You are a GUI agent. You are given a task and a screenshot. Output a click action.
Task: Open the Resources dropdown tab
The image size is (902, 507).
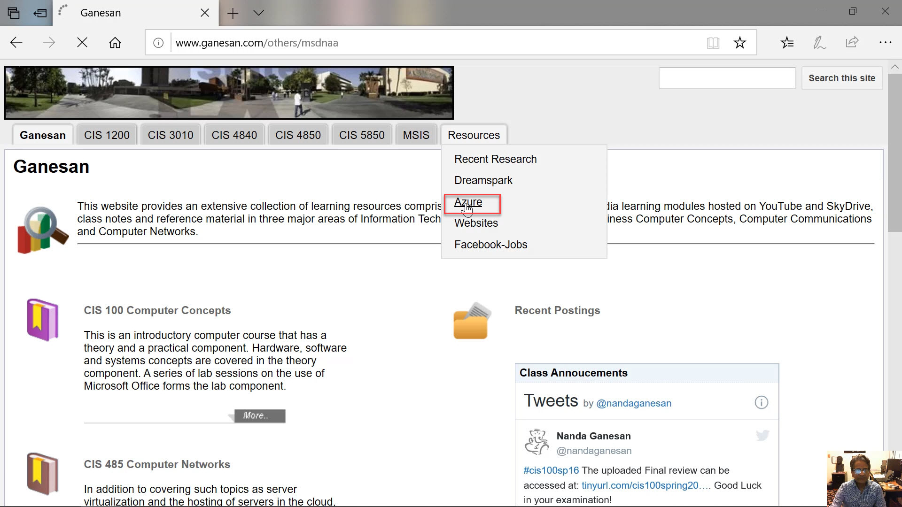474,135
